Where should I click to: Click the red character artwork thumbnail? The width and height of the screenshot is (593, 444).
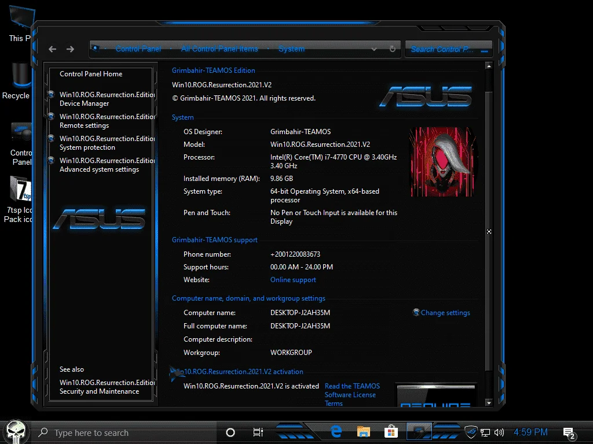coord(442,162)
